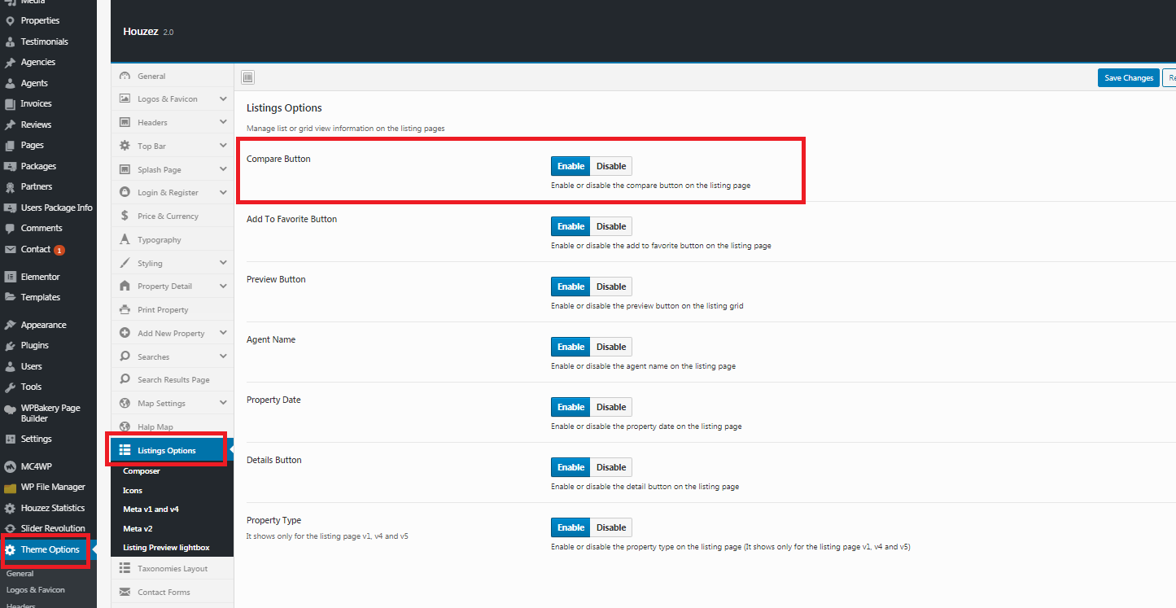Expand the Map Settings section chevron
Image resolution: width=1176 pixels, height=608 pixels.
(223, 403)
